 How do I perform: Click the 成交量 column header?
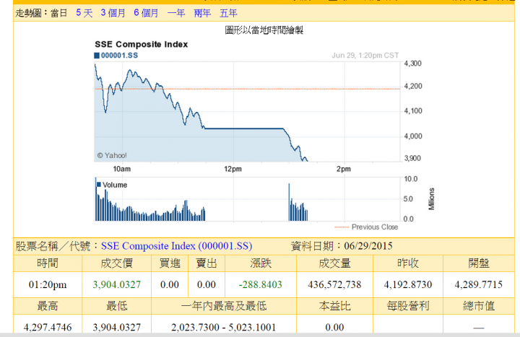coord(334,263)
